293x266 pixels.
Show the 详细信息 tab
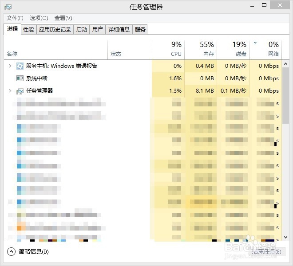(119, 30)
